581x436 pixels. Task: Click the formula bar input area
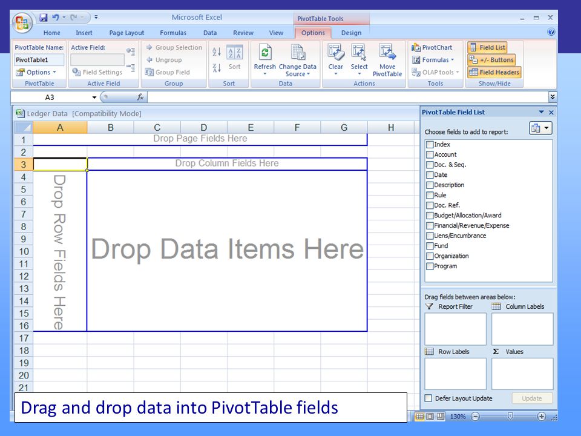[x=347, y=97]
